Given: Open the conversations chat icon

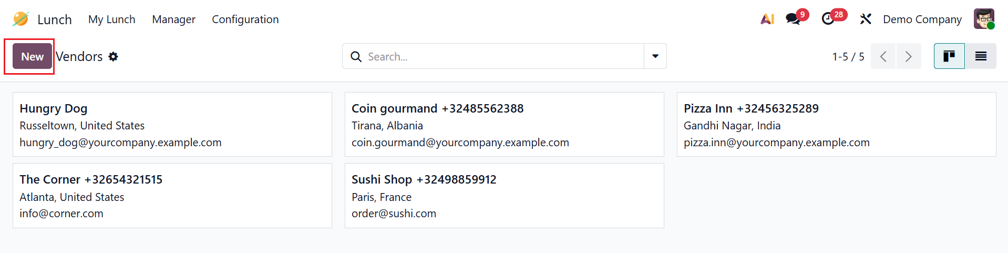Looking at the screenshot, I should [x=793, y=19].
